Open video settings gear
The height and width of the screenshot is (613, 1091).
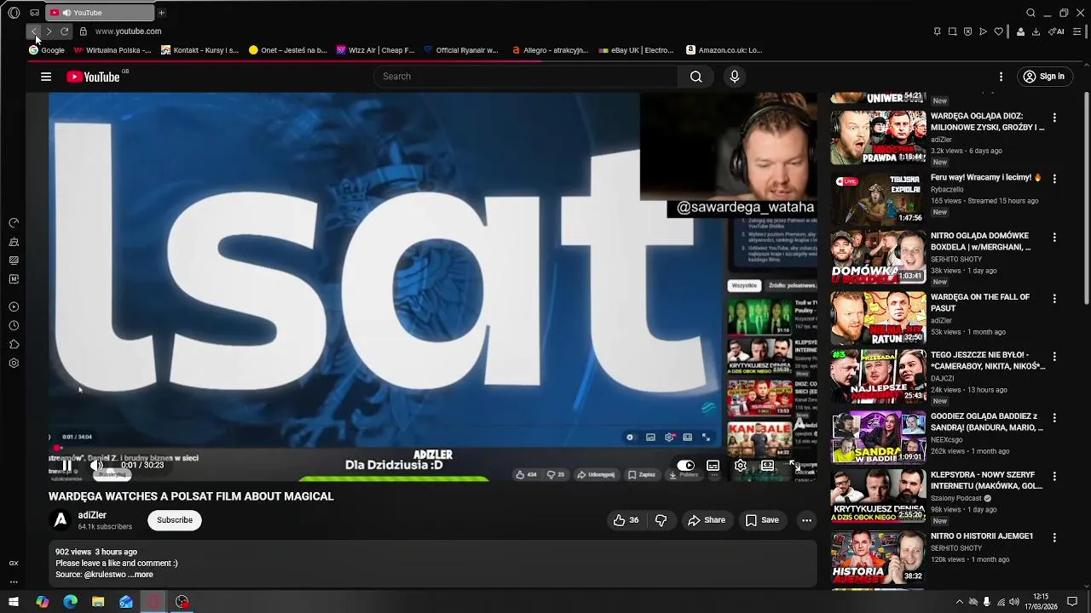[x=741, y=466]
